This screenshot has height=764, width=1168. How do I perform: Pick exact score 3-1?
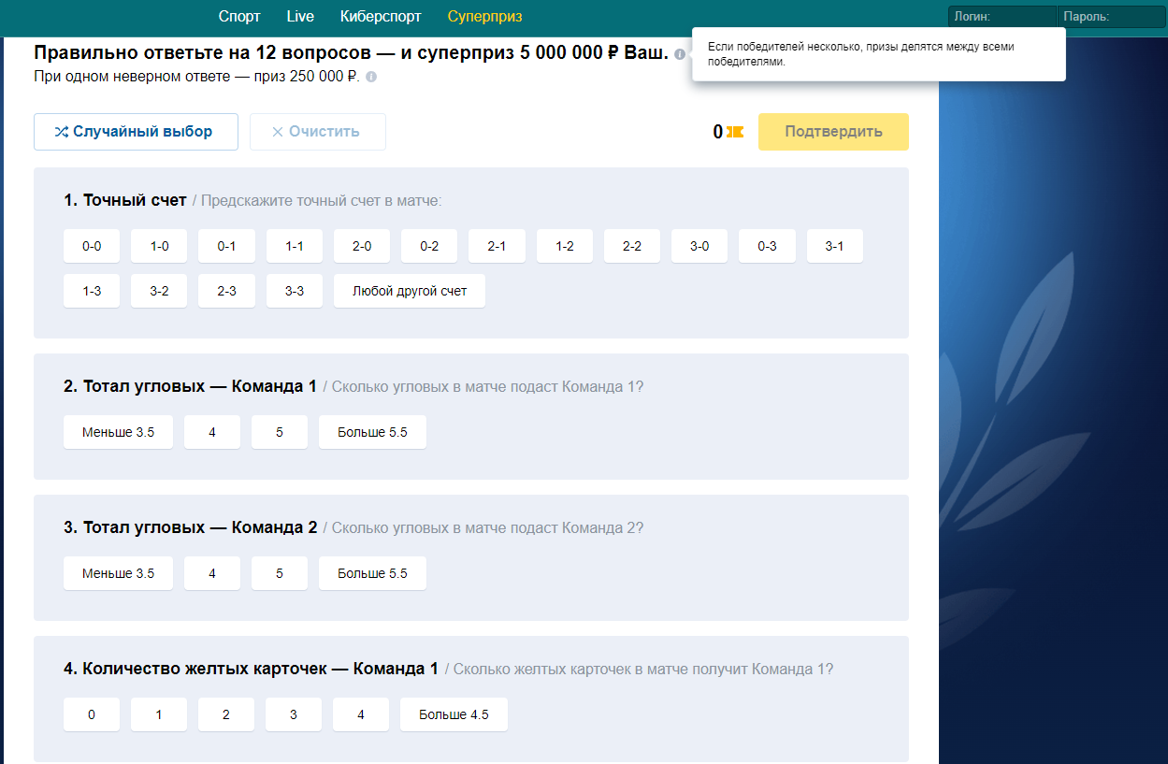pos(835,246)
